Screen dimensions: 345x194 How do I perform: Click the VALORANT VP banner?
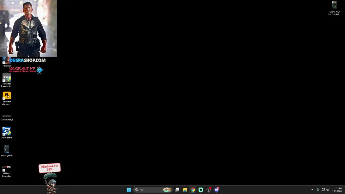pyautogui.click(x=26, y=70)
